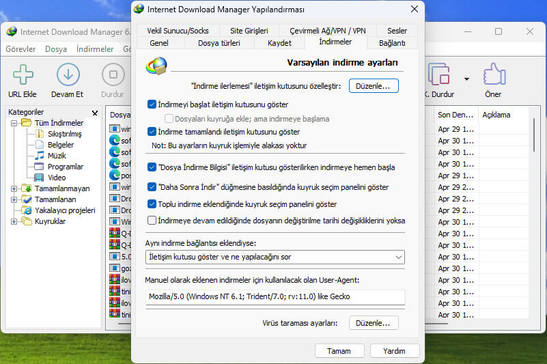Click the file icon beside 5.0 entry
547x364 pixels.
point(115,257)
